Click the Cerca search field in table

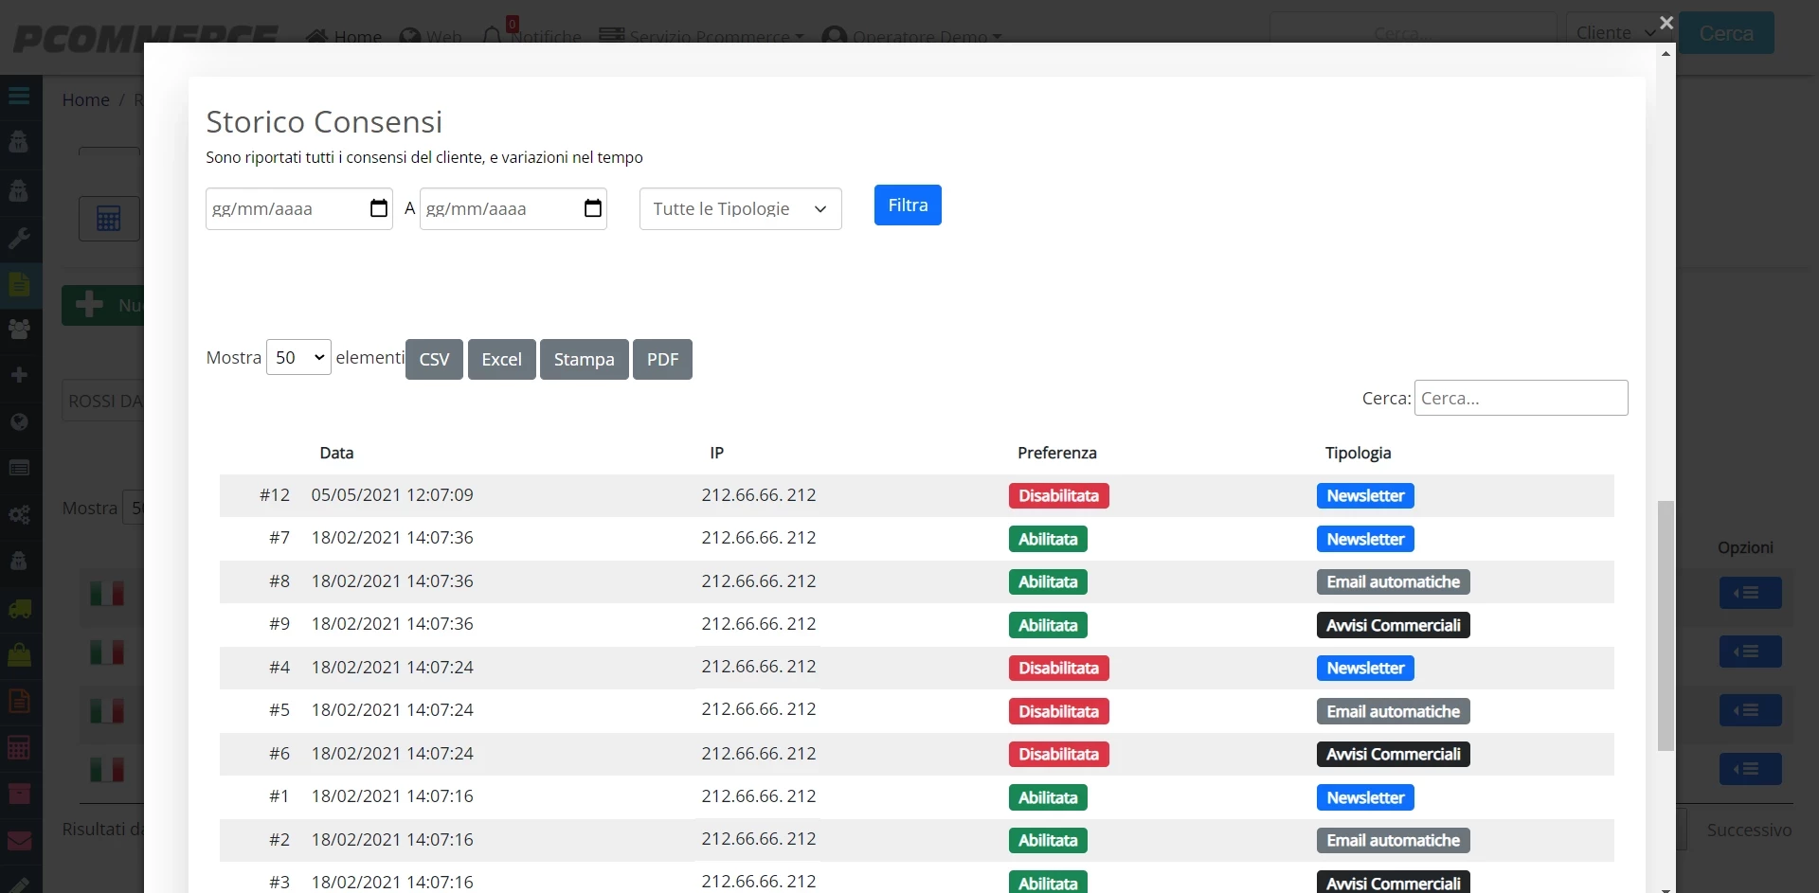point(1521,398)
